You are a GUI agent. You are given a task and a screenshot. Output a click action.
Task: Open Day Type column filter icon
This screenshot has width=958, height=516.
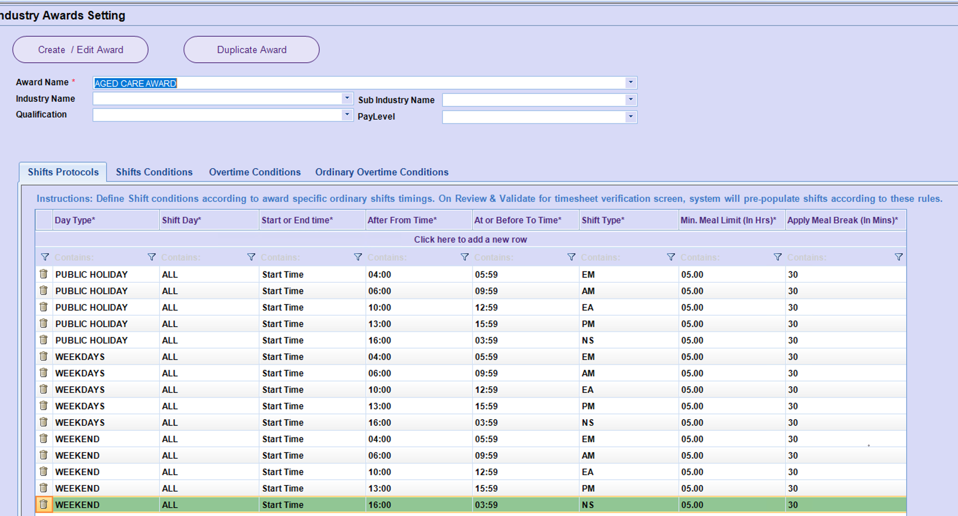(151, 257)
